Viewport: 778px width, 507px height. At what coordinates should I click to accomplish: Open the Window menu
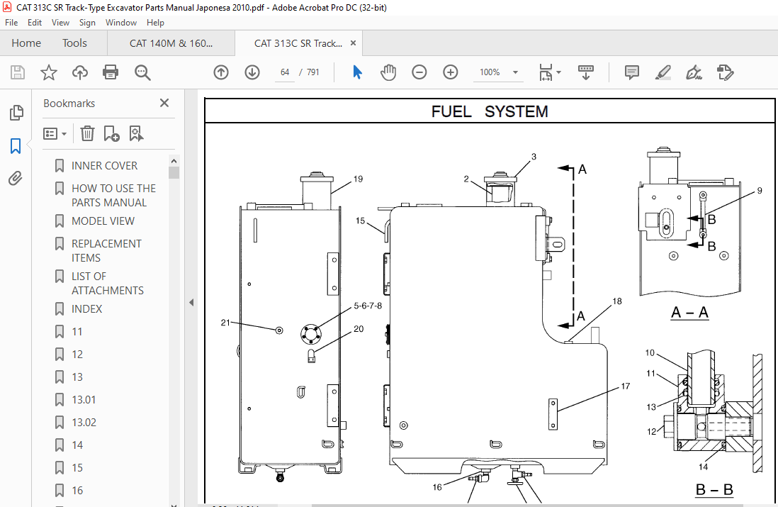click(x=121, y=23)
